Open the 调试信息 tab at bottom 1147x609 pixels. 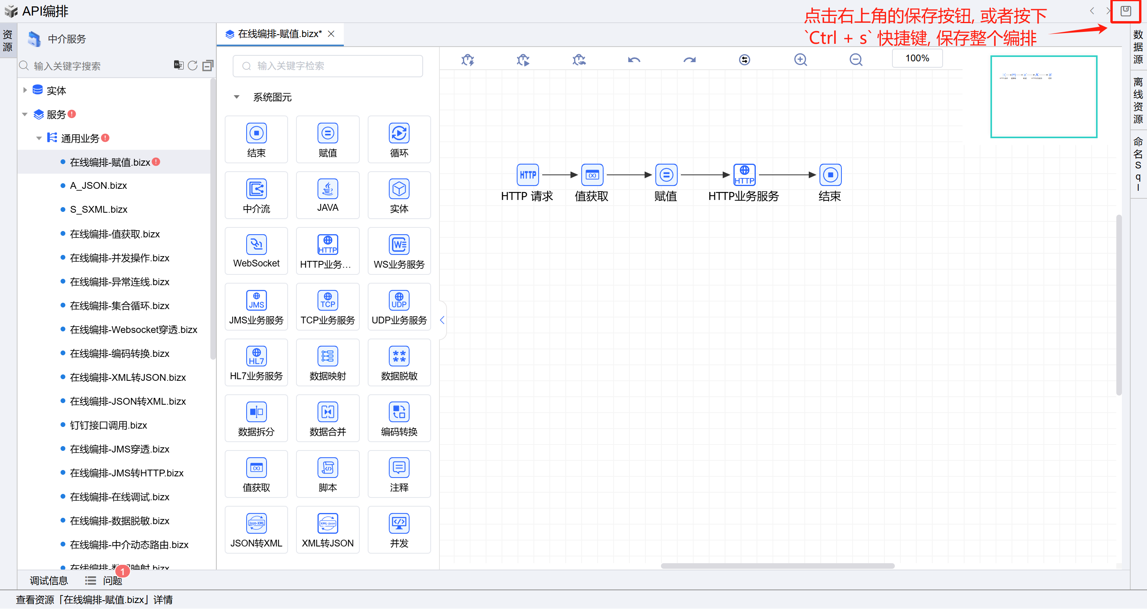click(x=49, y=580)
